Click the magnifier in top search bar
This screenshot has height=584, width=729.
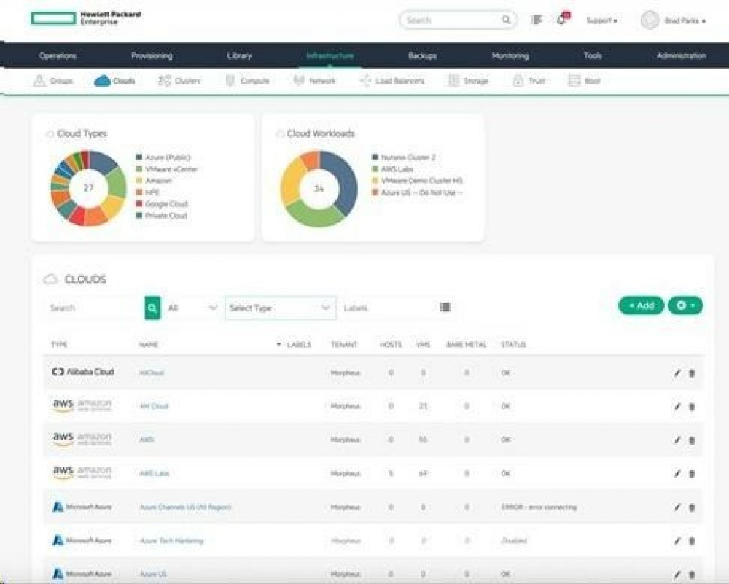[507, 20]
